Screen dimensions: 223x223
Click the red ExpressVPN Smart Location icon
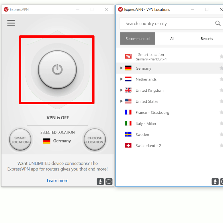[128, 56]
